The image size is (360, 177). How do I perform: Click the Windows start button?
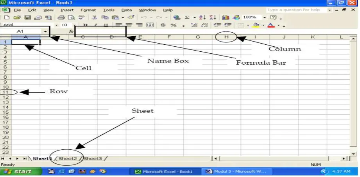(x=21, y=171)
